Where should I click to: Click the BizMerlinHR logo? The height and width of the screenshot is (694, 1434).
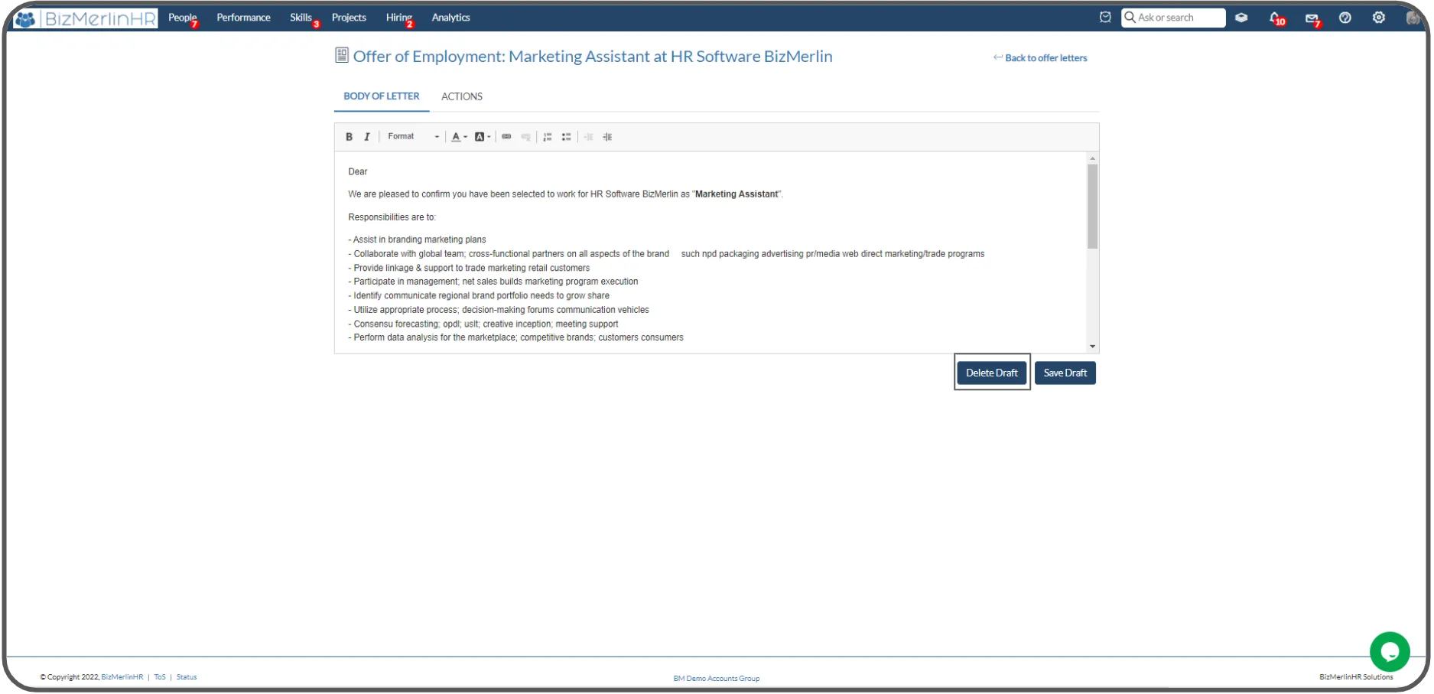[x=86, y=18]
